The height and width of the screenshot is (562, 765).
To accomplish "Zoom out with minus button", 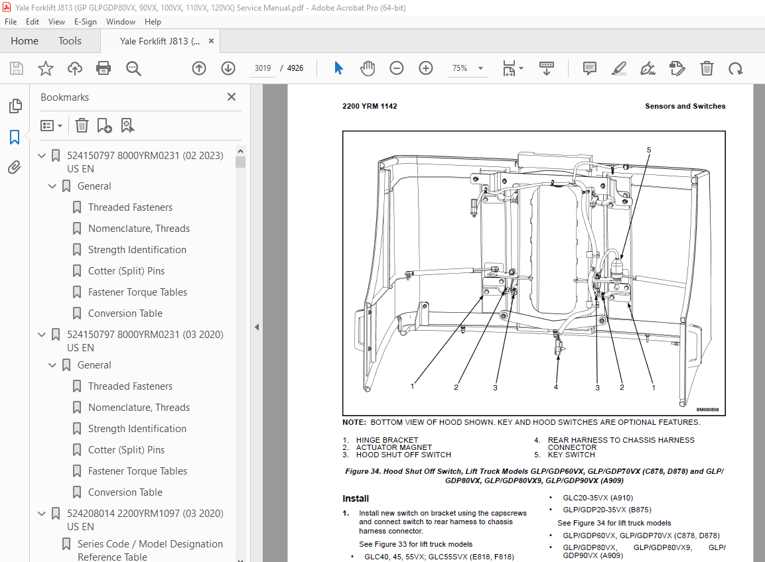I will [397, 68].
